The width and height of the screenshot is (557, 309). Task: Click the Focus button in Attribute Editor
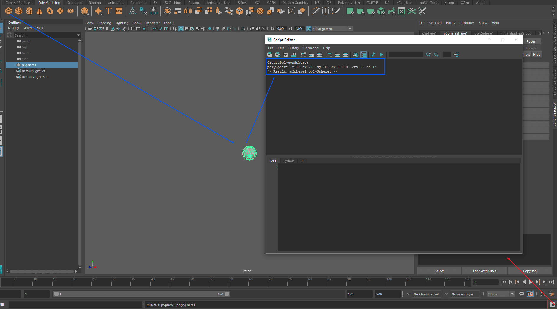[x=531, y=42]
